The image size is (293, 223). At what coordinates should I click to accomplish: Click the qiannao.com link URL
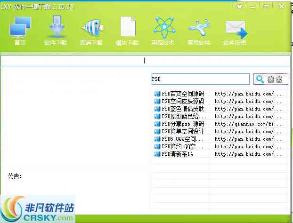249,124
